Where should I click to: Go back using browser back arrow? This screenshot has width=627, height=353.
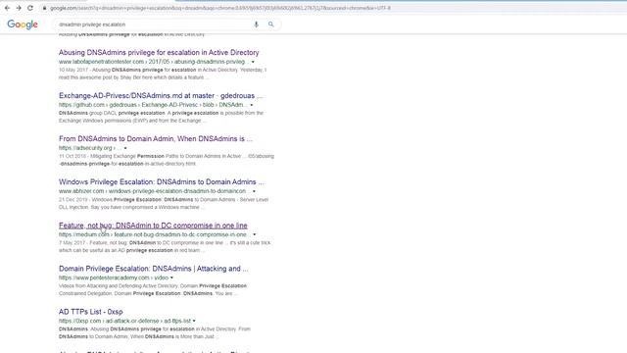(x=7, y=8)
